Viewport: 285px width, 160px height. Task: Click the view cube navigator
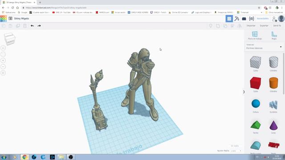[x=10, y=39]
